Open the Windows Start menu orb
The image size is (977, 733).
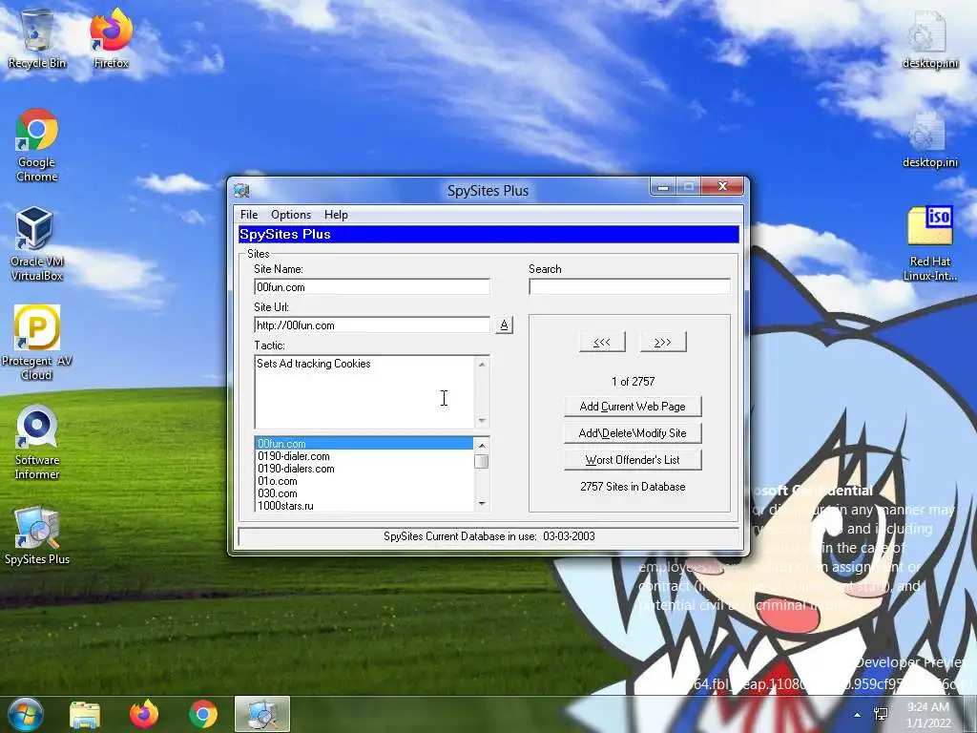click(25, 714)
